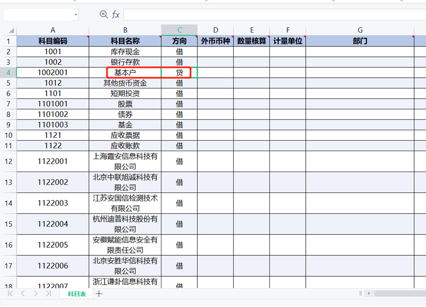Select the cell containing 股票
Viewport: 426px width, 307px height.
(125, 104)
